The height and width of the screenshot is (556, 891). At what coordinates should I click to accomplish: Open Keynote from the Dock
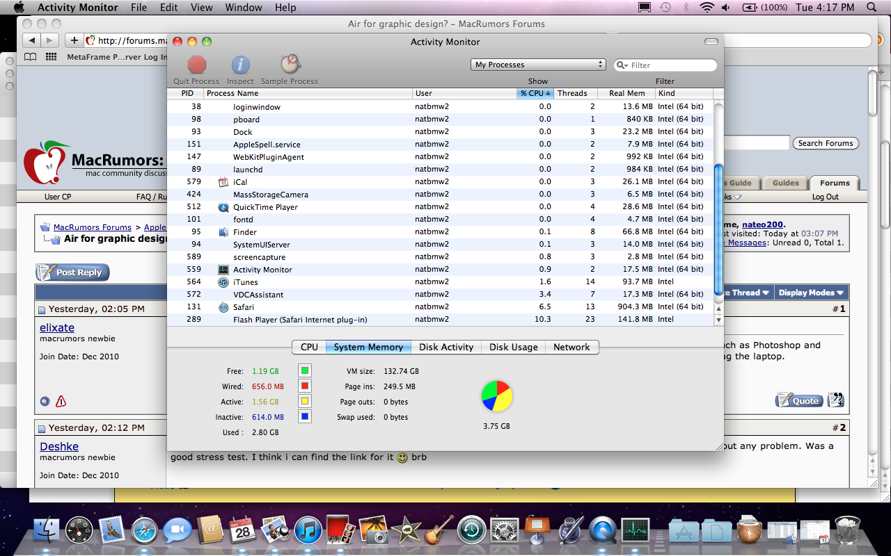coord(537,530)
